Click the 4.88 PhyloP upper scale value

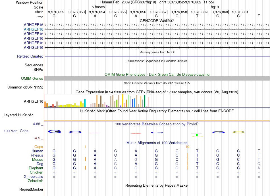tap(36, 124)
